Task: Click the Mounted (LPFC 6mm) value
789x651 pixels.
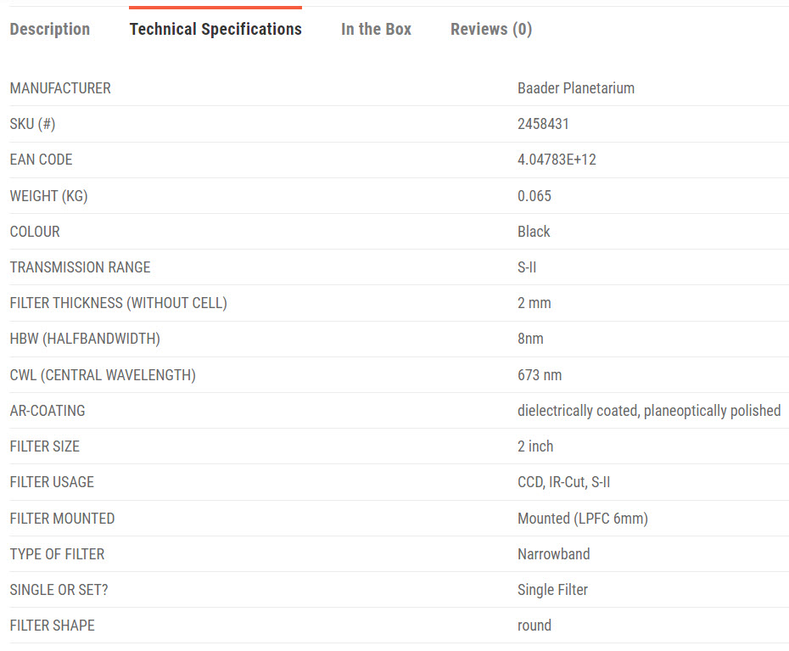Action: 583,519
